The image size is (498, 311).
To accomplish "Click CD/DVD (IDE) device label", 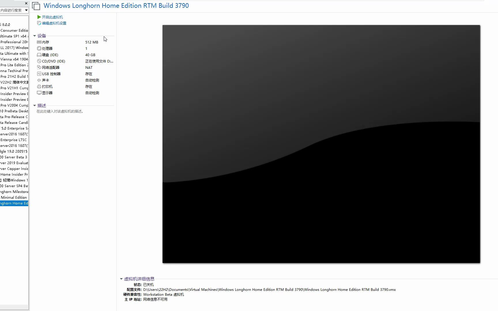I will [54, 61].
